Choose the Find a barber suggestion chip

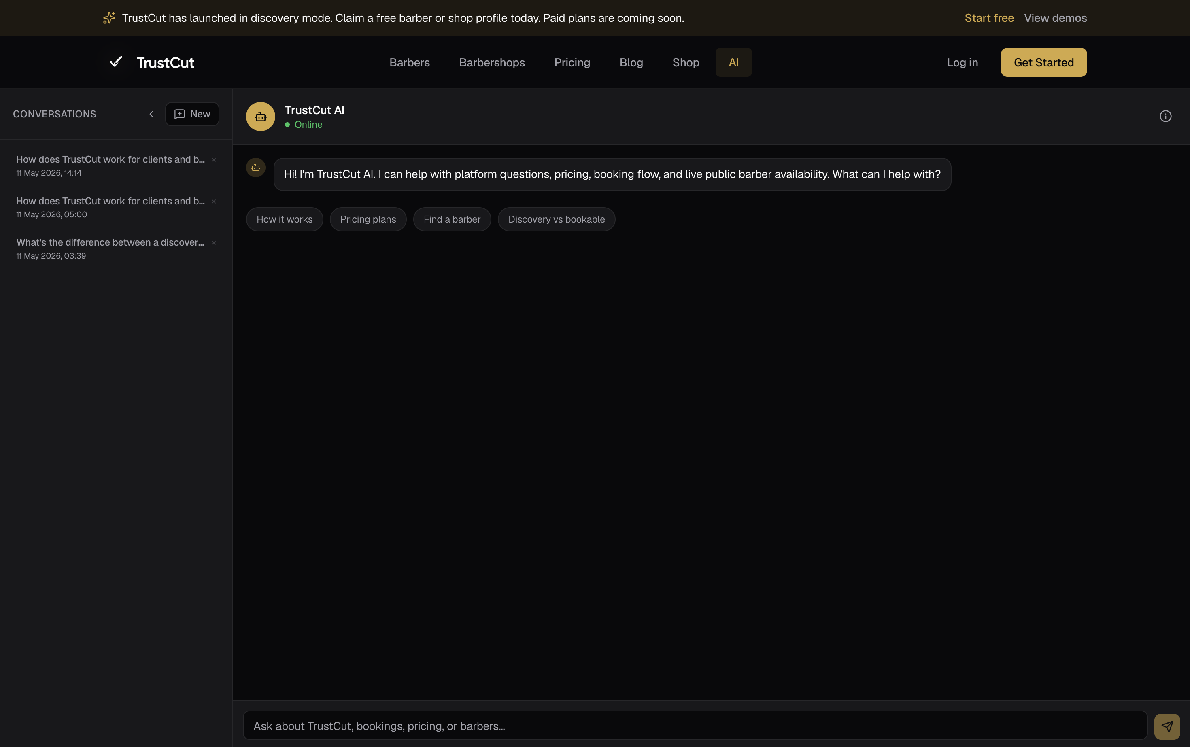452,219
